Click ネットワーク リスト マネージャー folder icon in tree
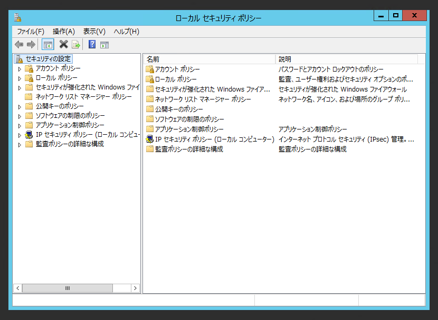The width and height of the screenshot is (438, 320). (29, 97)
